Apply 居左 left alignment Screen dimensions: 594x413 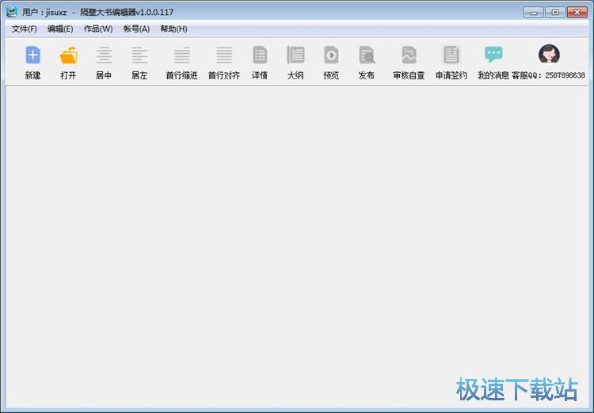click(x=139, y=55)
